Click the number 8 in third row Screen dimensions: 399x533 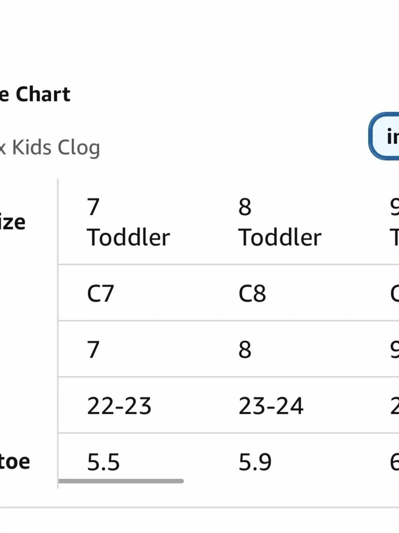tap(245, 349)
